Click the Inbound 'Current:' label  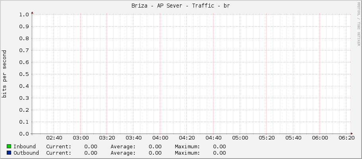[x=59, y=147]
